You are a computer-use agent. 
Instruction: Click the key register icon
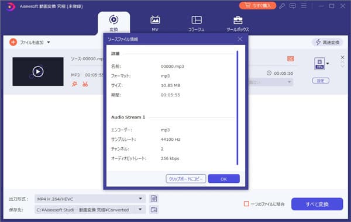[x=282, y=6]
